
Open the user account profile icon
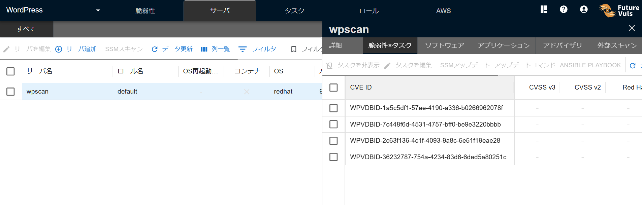click(x=584, y=9)
